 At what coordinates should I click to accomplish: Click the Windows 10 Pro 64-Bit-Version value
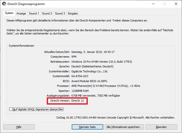coord(101,62)
